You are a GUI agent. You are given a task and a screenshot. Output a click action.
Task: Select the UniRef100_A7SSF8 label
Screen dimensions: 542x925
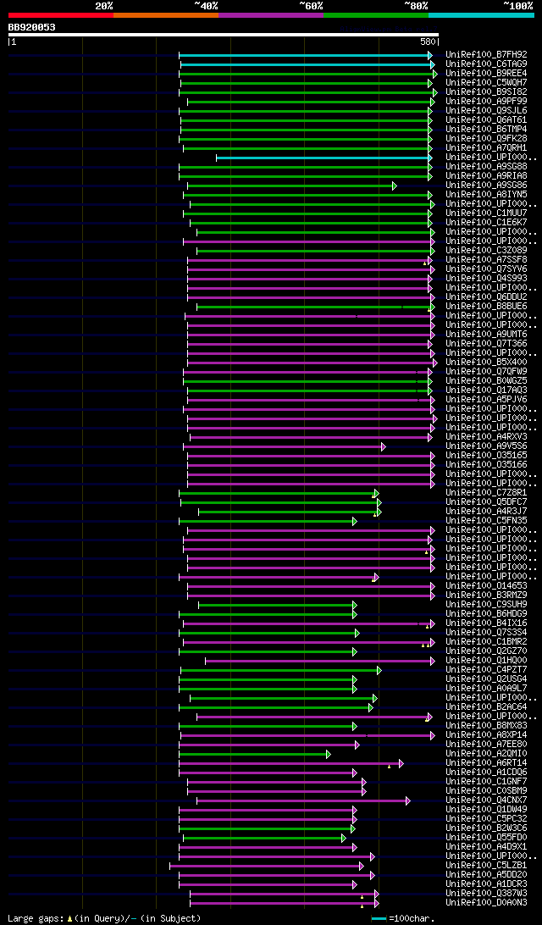(487, 259)
